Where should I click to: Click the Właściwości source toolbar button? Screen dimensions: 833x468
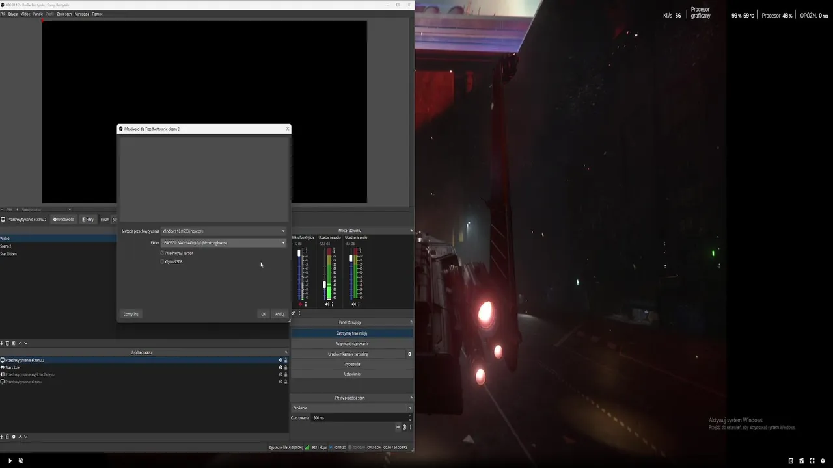pyautogui.click(x=64, y=219)
